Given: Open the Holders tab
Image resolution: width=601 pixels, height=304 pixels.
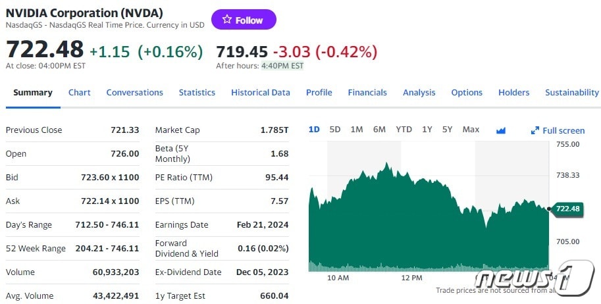Looking at the screenshot, I should [x=513, y=93].
